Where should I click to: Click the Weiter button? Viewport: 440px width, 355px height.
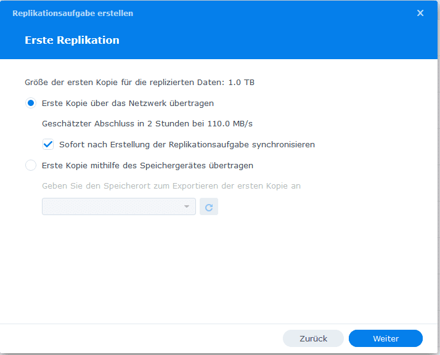(386, 338)
